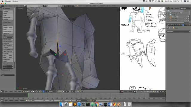Click the Rotate button in tool shelf
This screenshot has width=191, height=107.
tap(8, 13)
